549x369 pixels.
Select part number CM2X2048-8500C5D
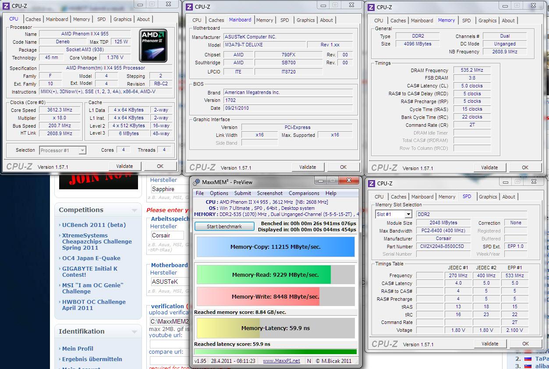coord(443,247)
